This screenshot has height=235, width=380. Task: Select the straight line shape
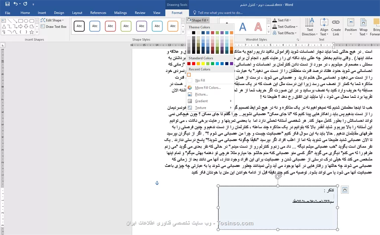pos(9,21)
